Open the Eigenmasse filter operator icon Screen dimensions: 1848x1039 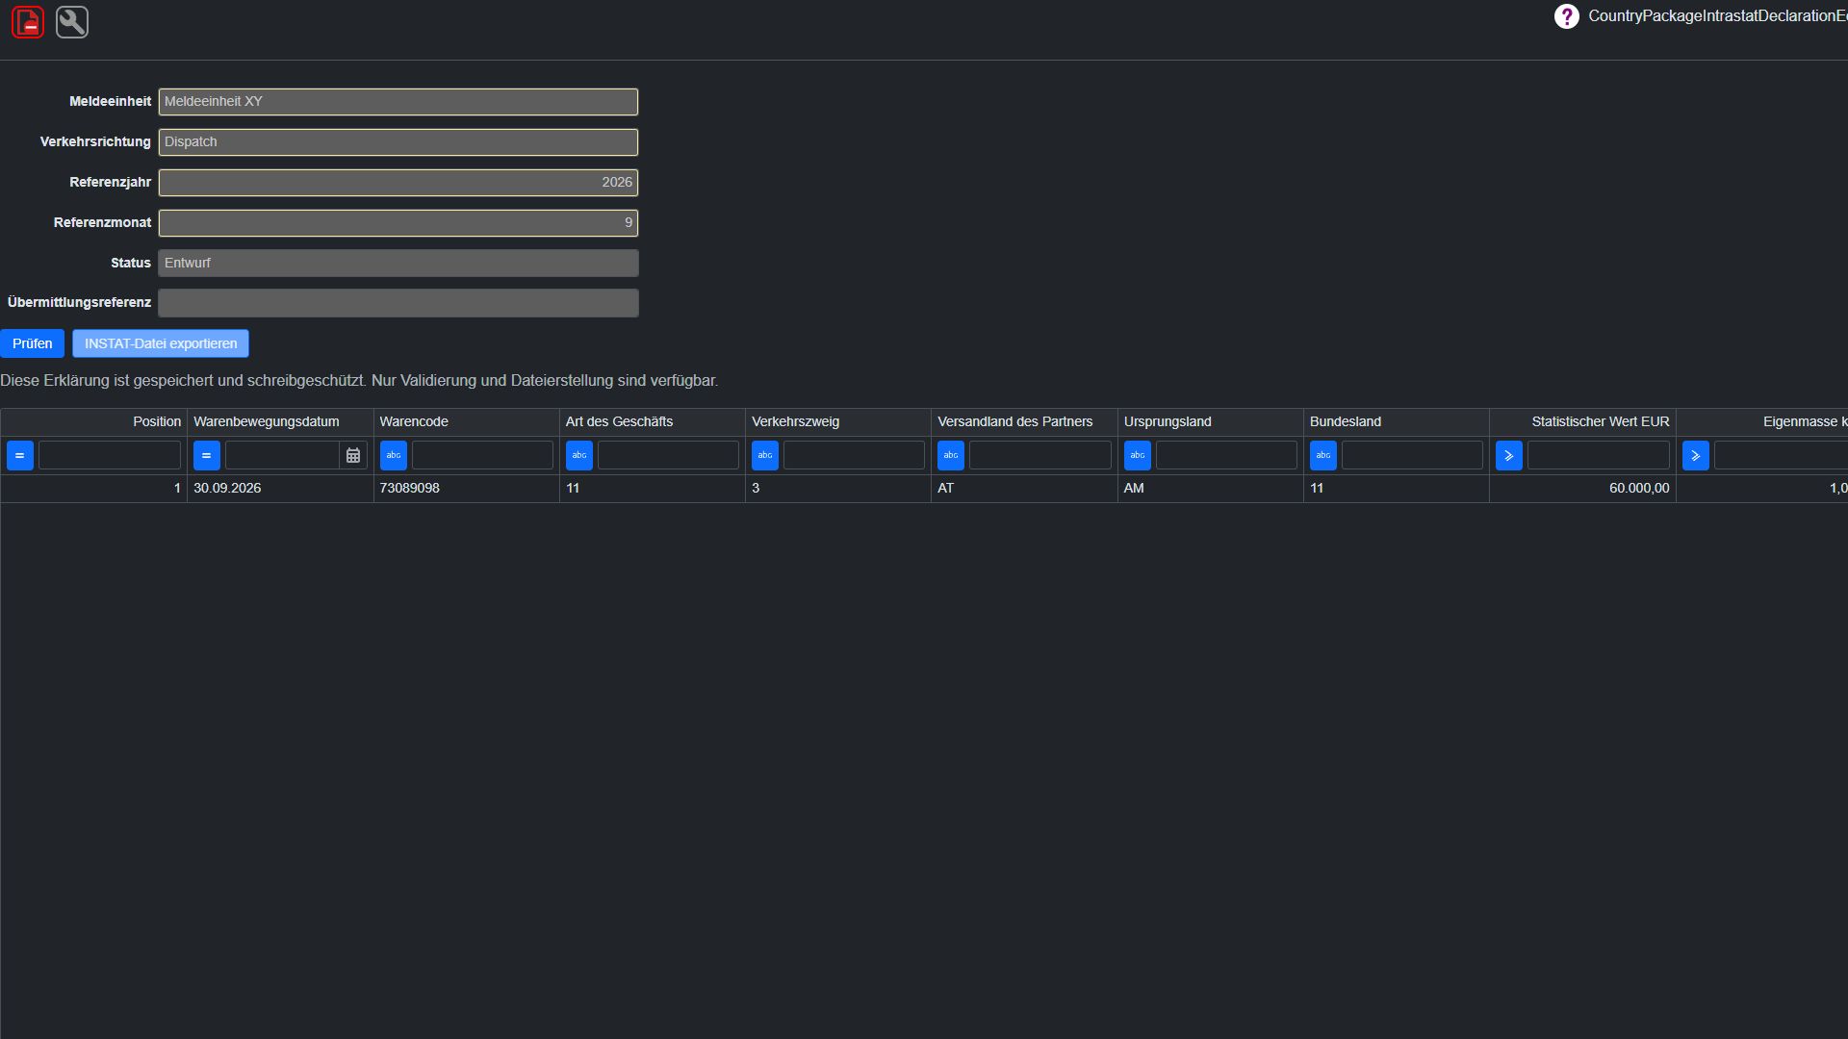click(x=1696, y=455)
